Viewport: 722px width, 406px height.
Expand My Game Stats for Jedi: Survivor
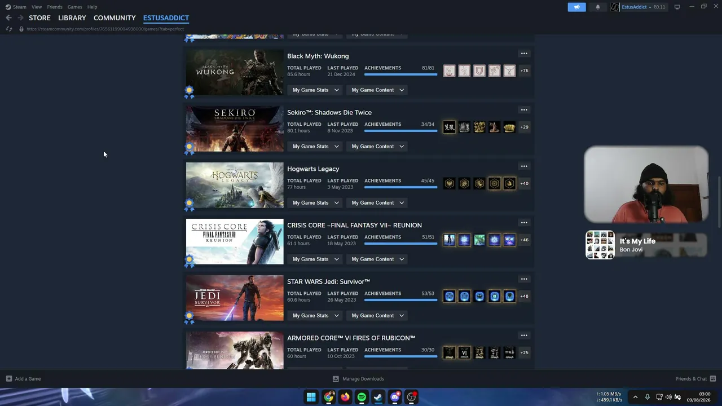tap(316, 315)
